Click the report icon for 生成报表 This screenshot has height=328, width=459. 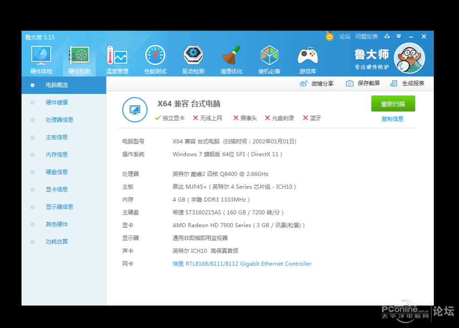point(394,84)
